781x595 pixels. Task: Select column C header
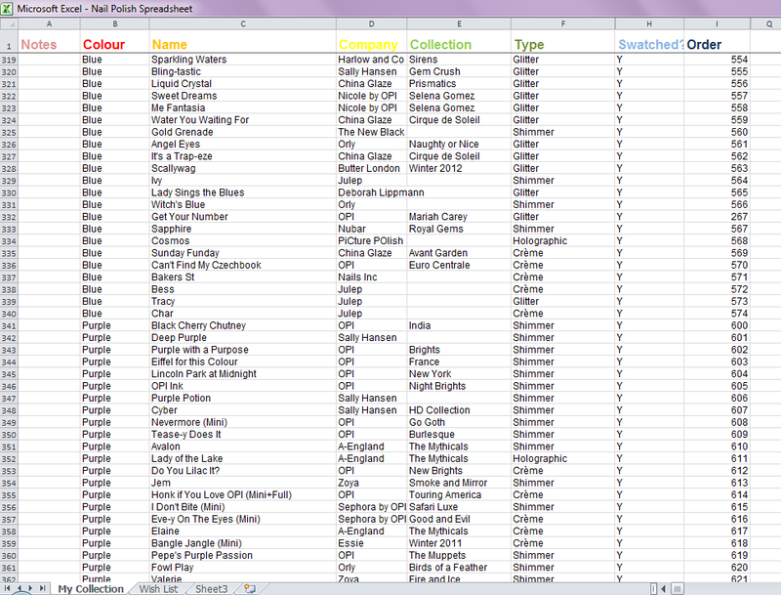(x=242, y=23)
